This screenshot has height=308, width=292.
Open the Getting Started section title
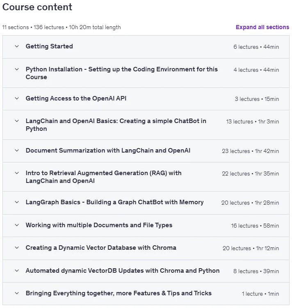click(x=49, y=46)
